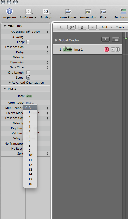Open the Edit menu button
The height and width of the screenshot is (219, 128).
[x=106, y=27]
